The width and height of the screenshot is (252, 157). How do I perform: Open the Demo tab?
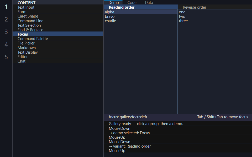[x=114, y=2]
